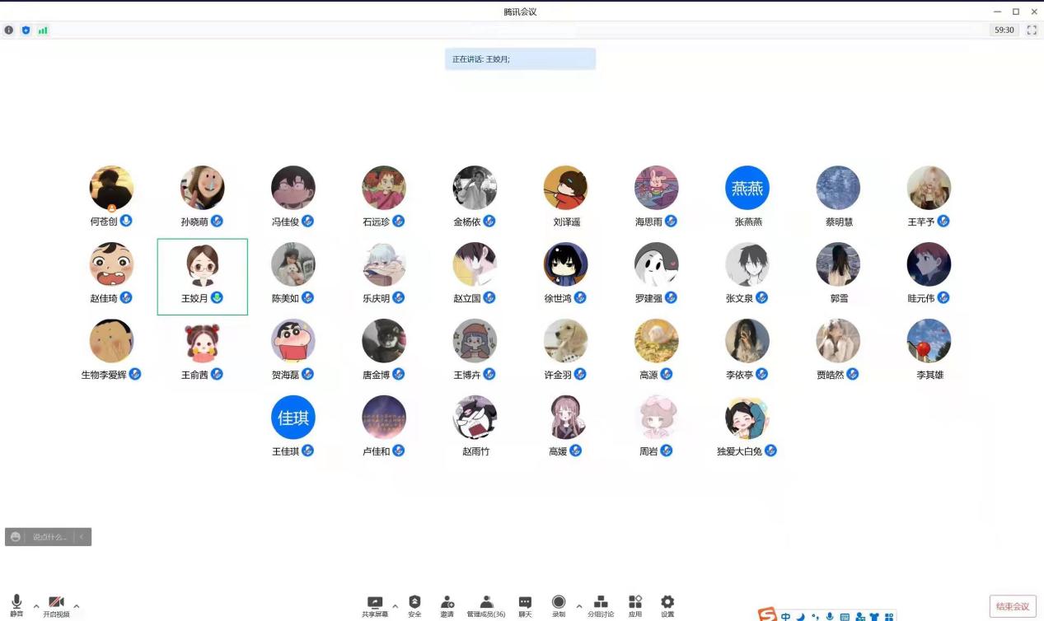Click the meeting info icon at top-left
This screenshot has height=621, width=1044.
click(x=9, y=30)
